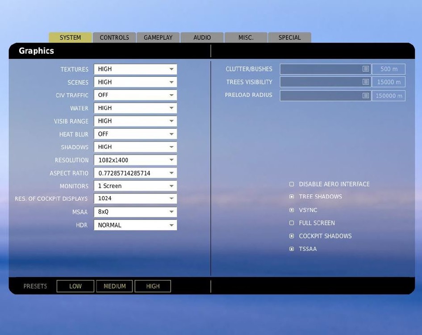Click the TREES VISIBILITY 15000 m value field
The width and height of the screenshot is (422, 335).
tap(389, 82)
